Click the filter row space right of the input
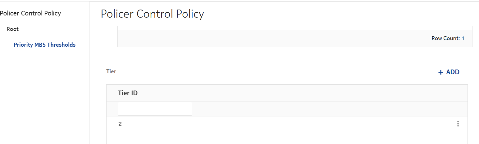The image size is (479, 144). click(311, 109)
